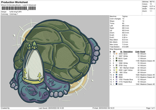The width and height of the screenshot is (156, 110).
Task: Select the Martian Green swatch in row 7
Action: click(x=116, y=68)
